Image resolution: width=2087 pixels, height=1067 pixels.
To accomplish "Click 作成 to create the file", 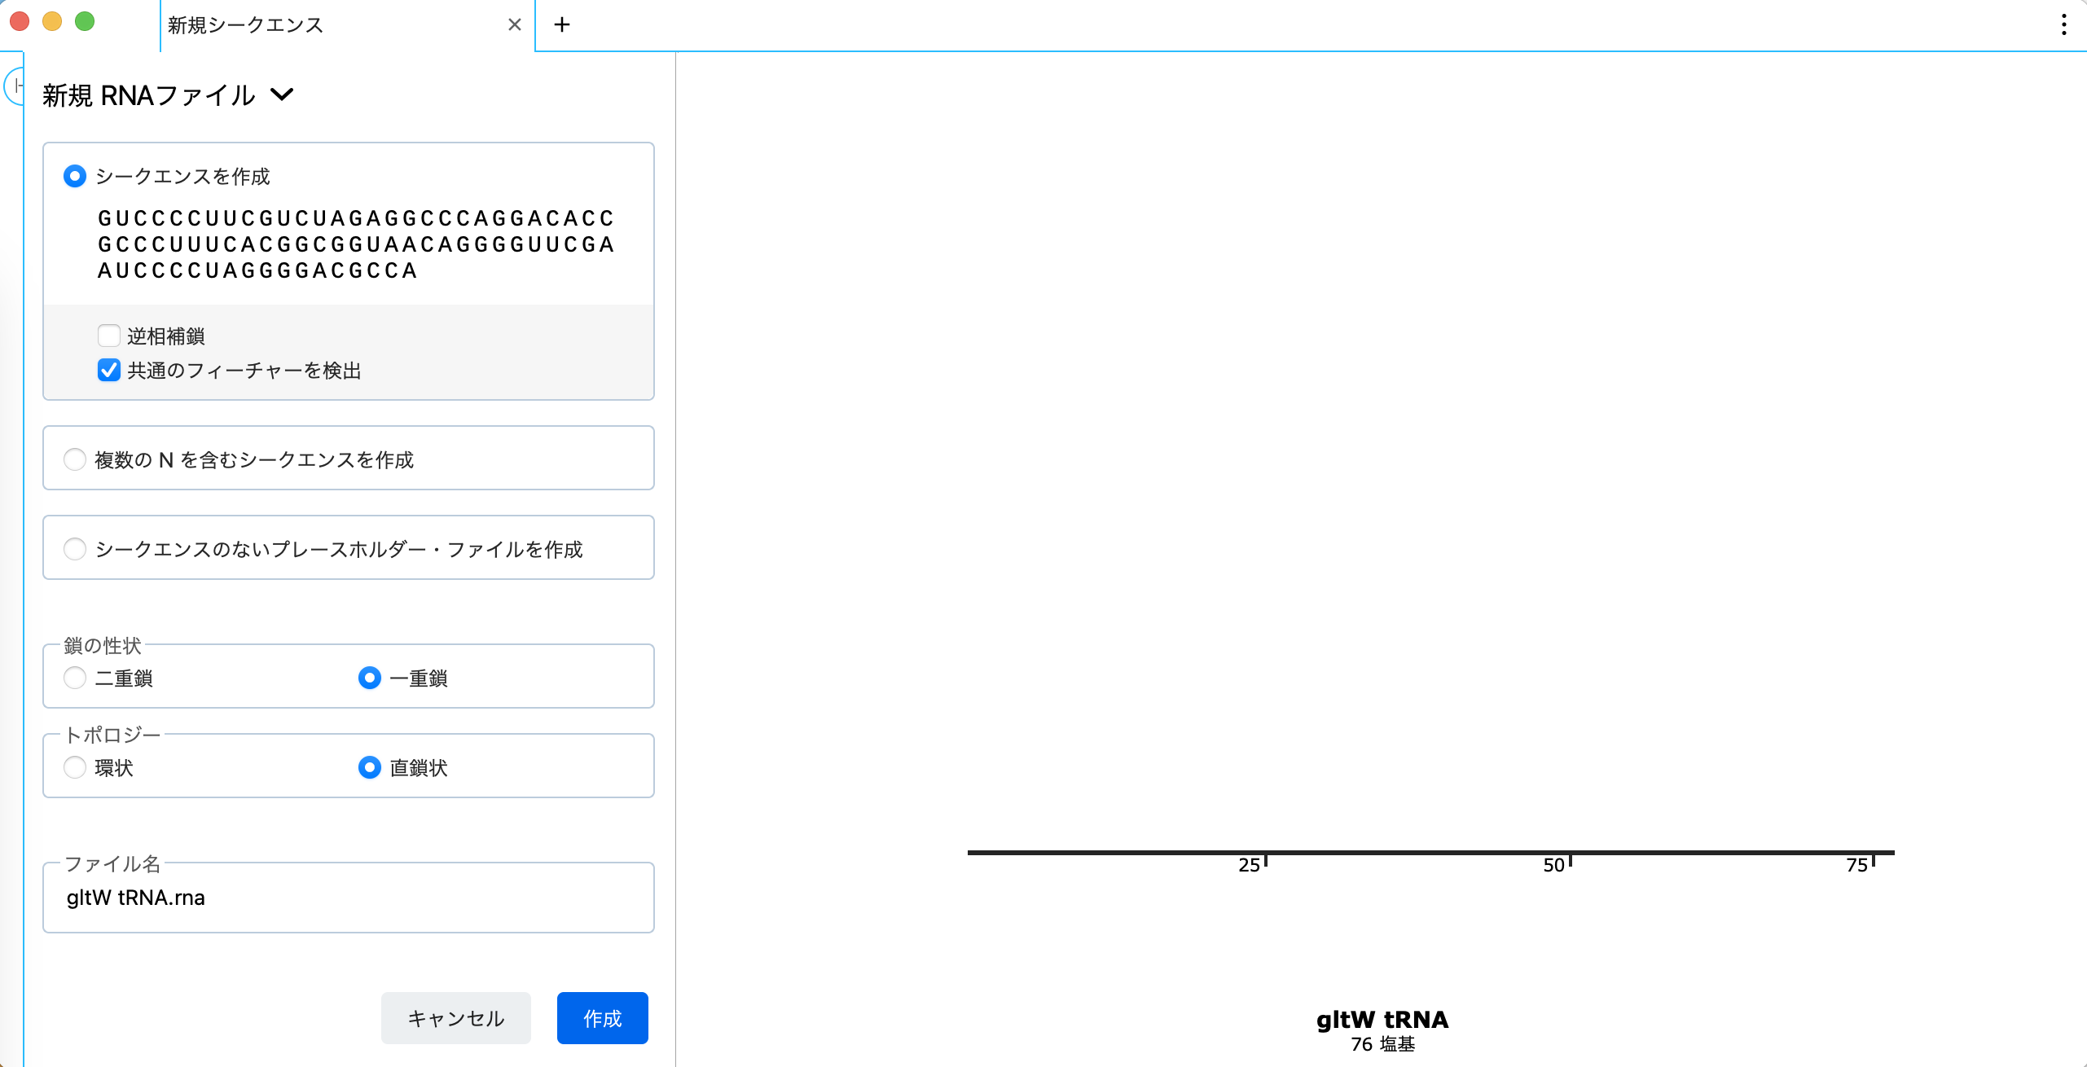I will (x=602, y=1017).
